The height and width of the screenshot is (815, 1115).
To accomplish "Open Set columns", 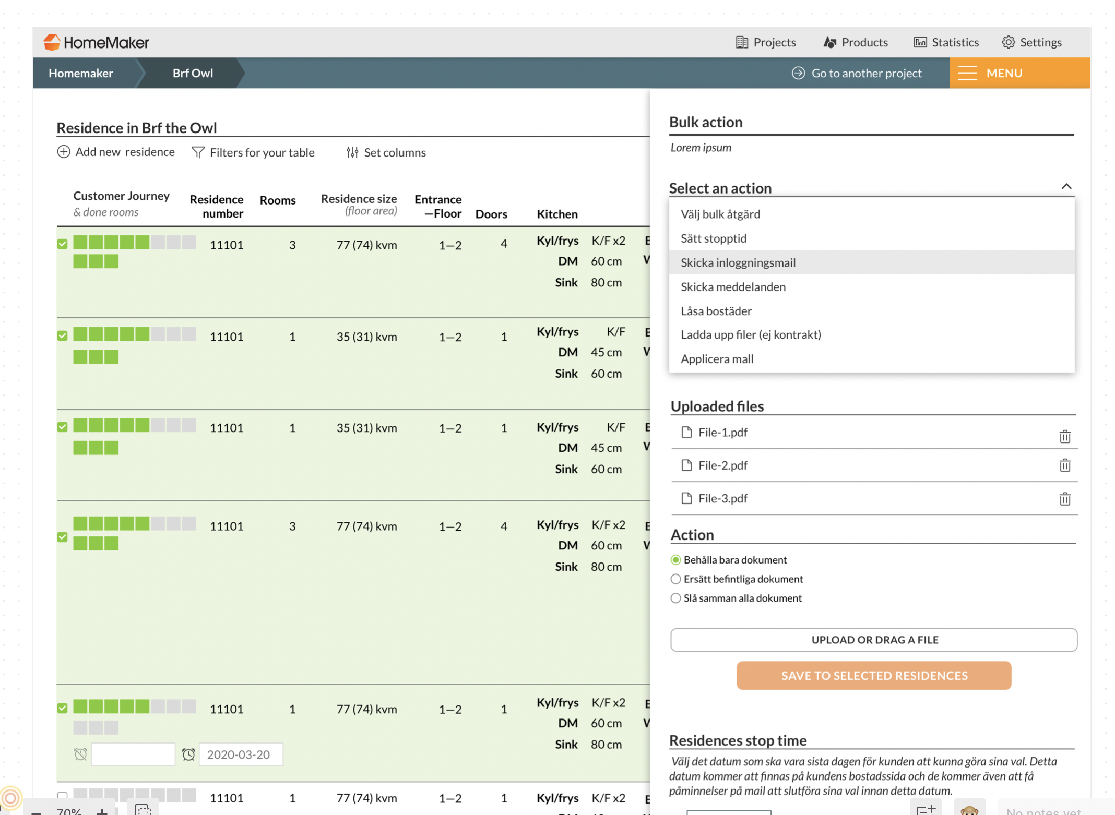I will click(x=386, y=152).
